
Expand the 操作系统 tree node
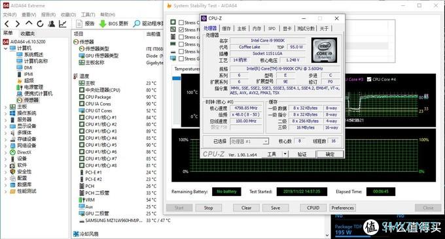[5, 113]
